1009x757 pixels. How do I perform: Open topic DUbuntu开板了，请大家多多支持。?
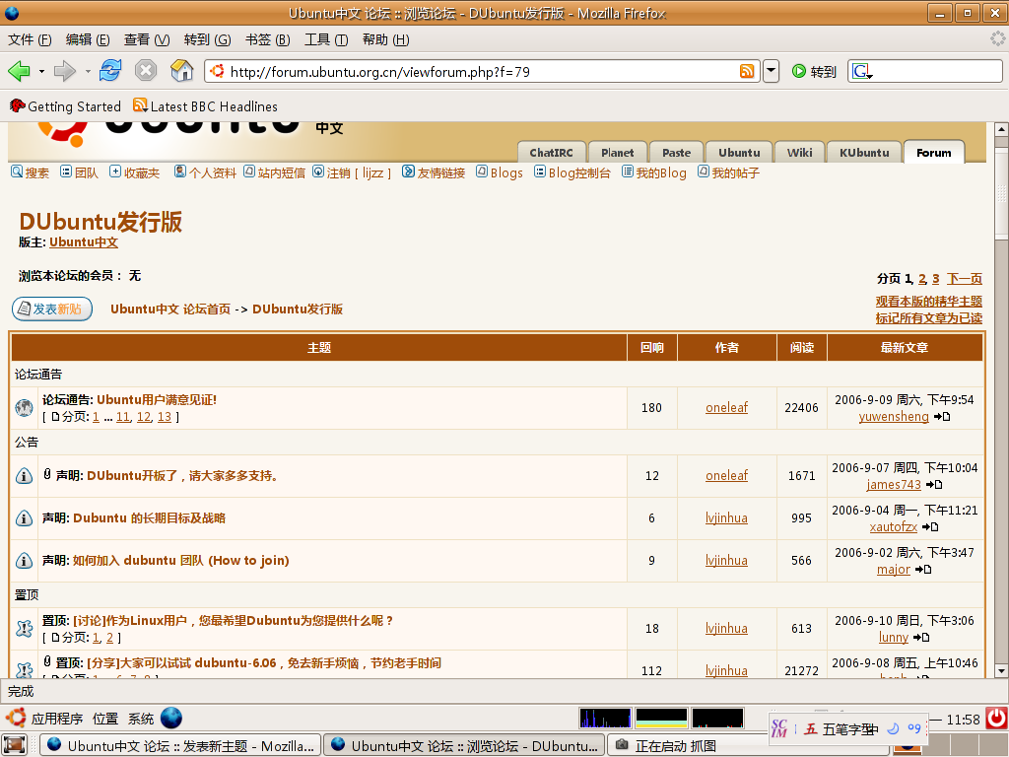(182, 476)
